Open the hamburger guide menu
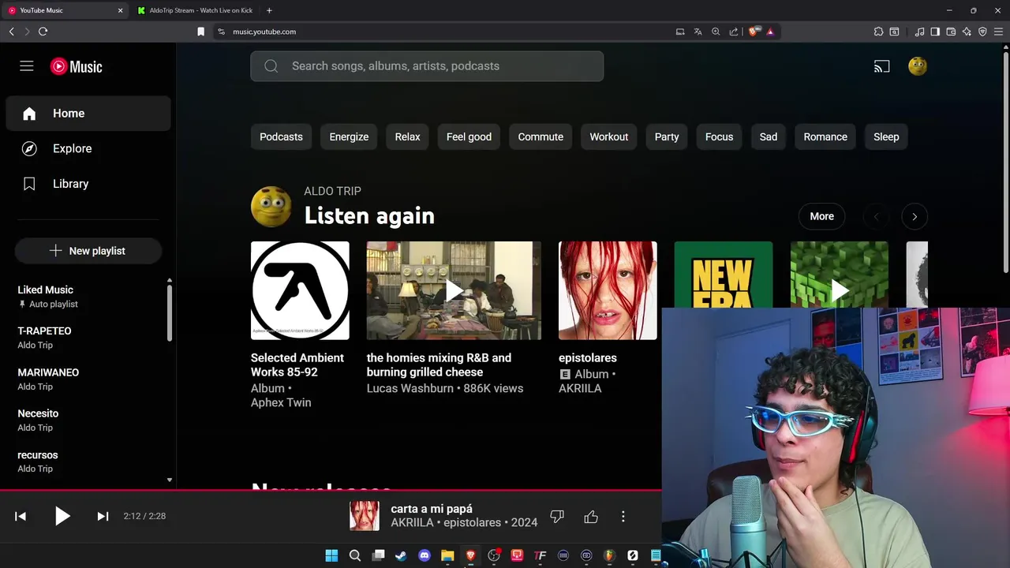1010x568 pixels. [27, 66]
